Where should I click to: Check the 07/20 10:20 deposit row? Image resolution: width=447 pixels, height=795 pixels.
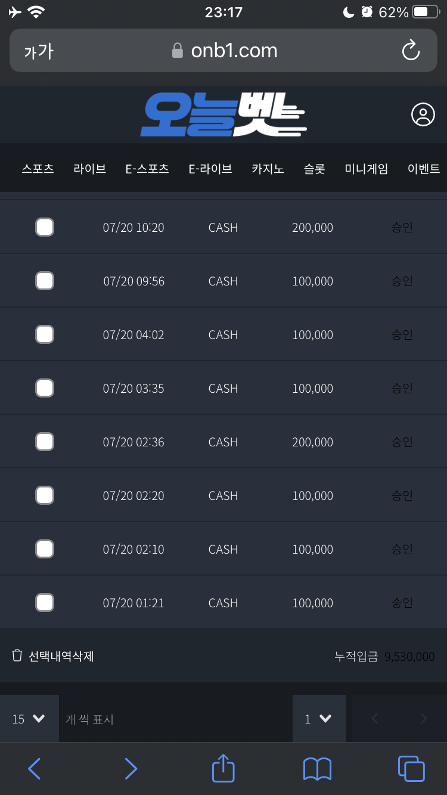coord(45,227)
